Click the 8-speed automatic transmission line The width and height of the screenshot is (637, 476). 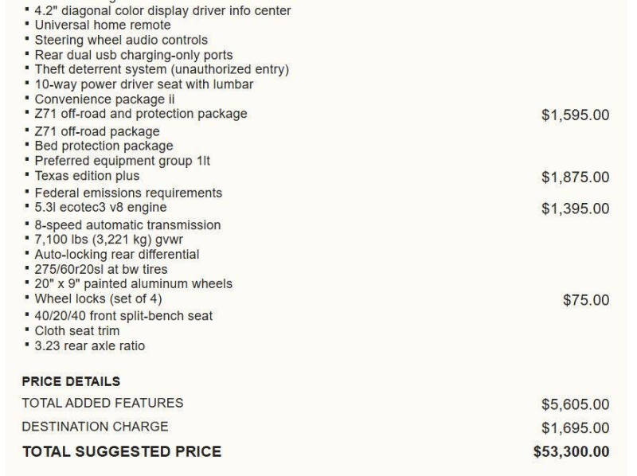coord(127,225)
